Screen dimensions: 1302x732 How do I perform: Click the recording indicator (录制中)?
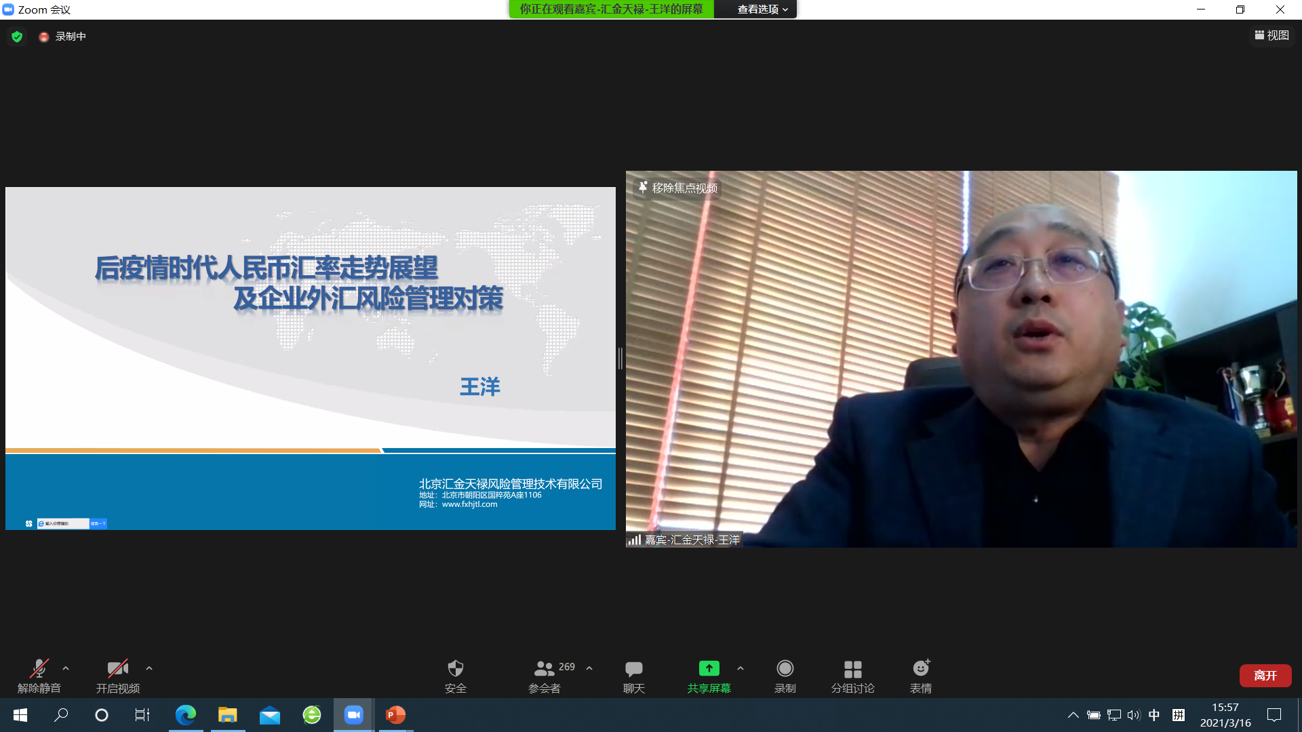(x=63, y=37)
